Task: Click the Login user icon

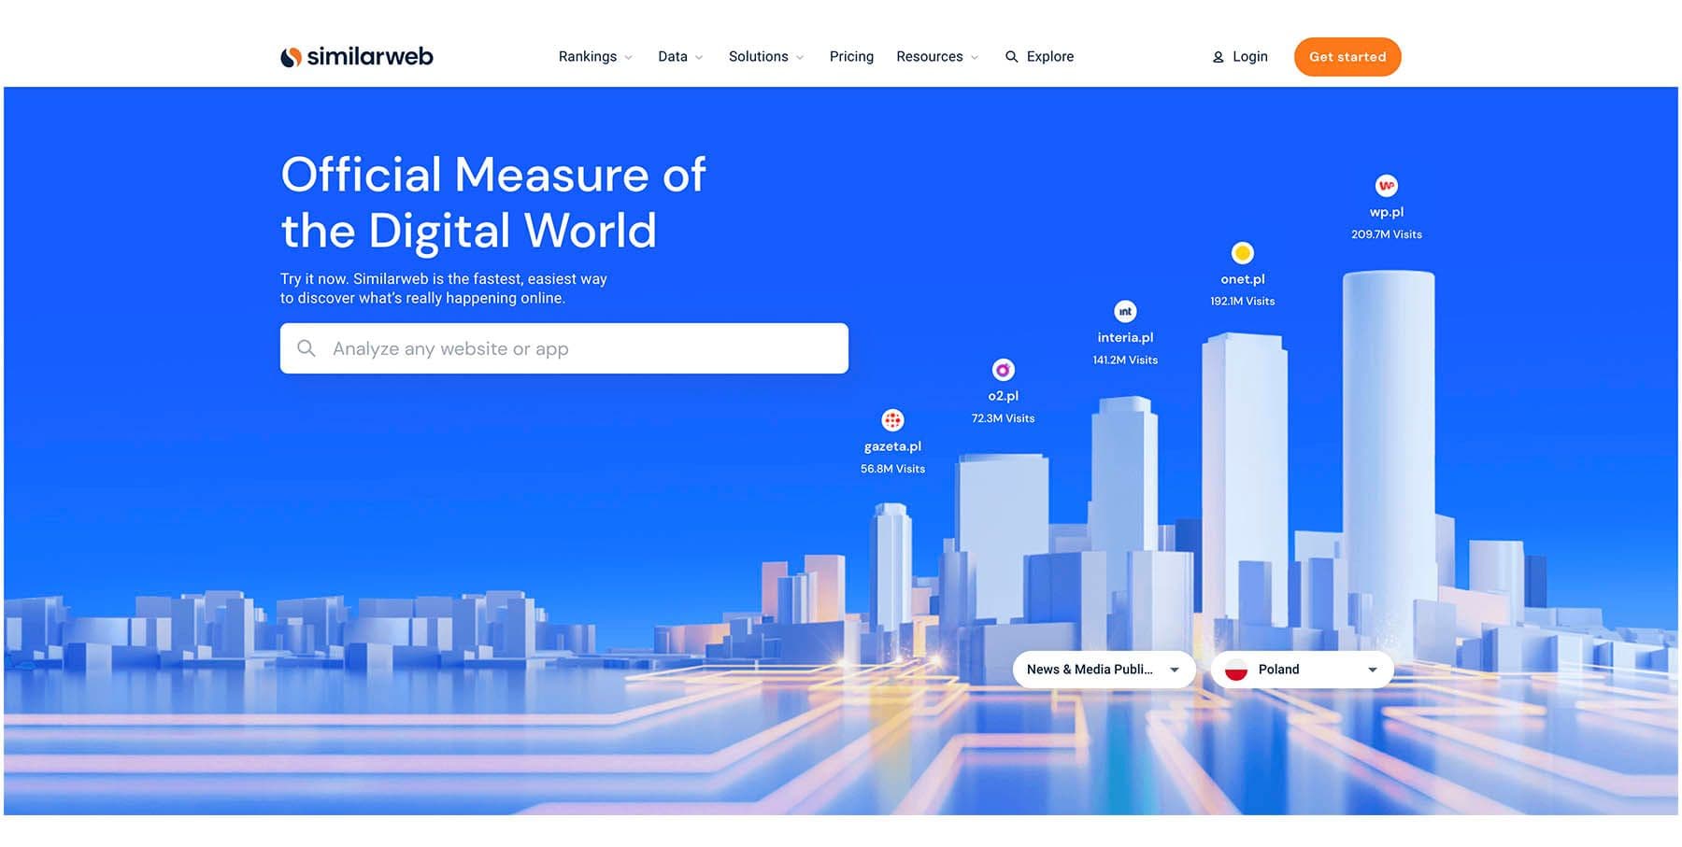Action: (x=1218, y=57)
